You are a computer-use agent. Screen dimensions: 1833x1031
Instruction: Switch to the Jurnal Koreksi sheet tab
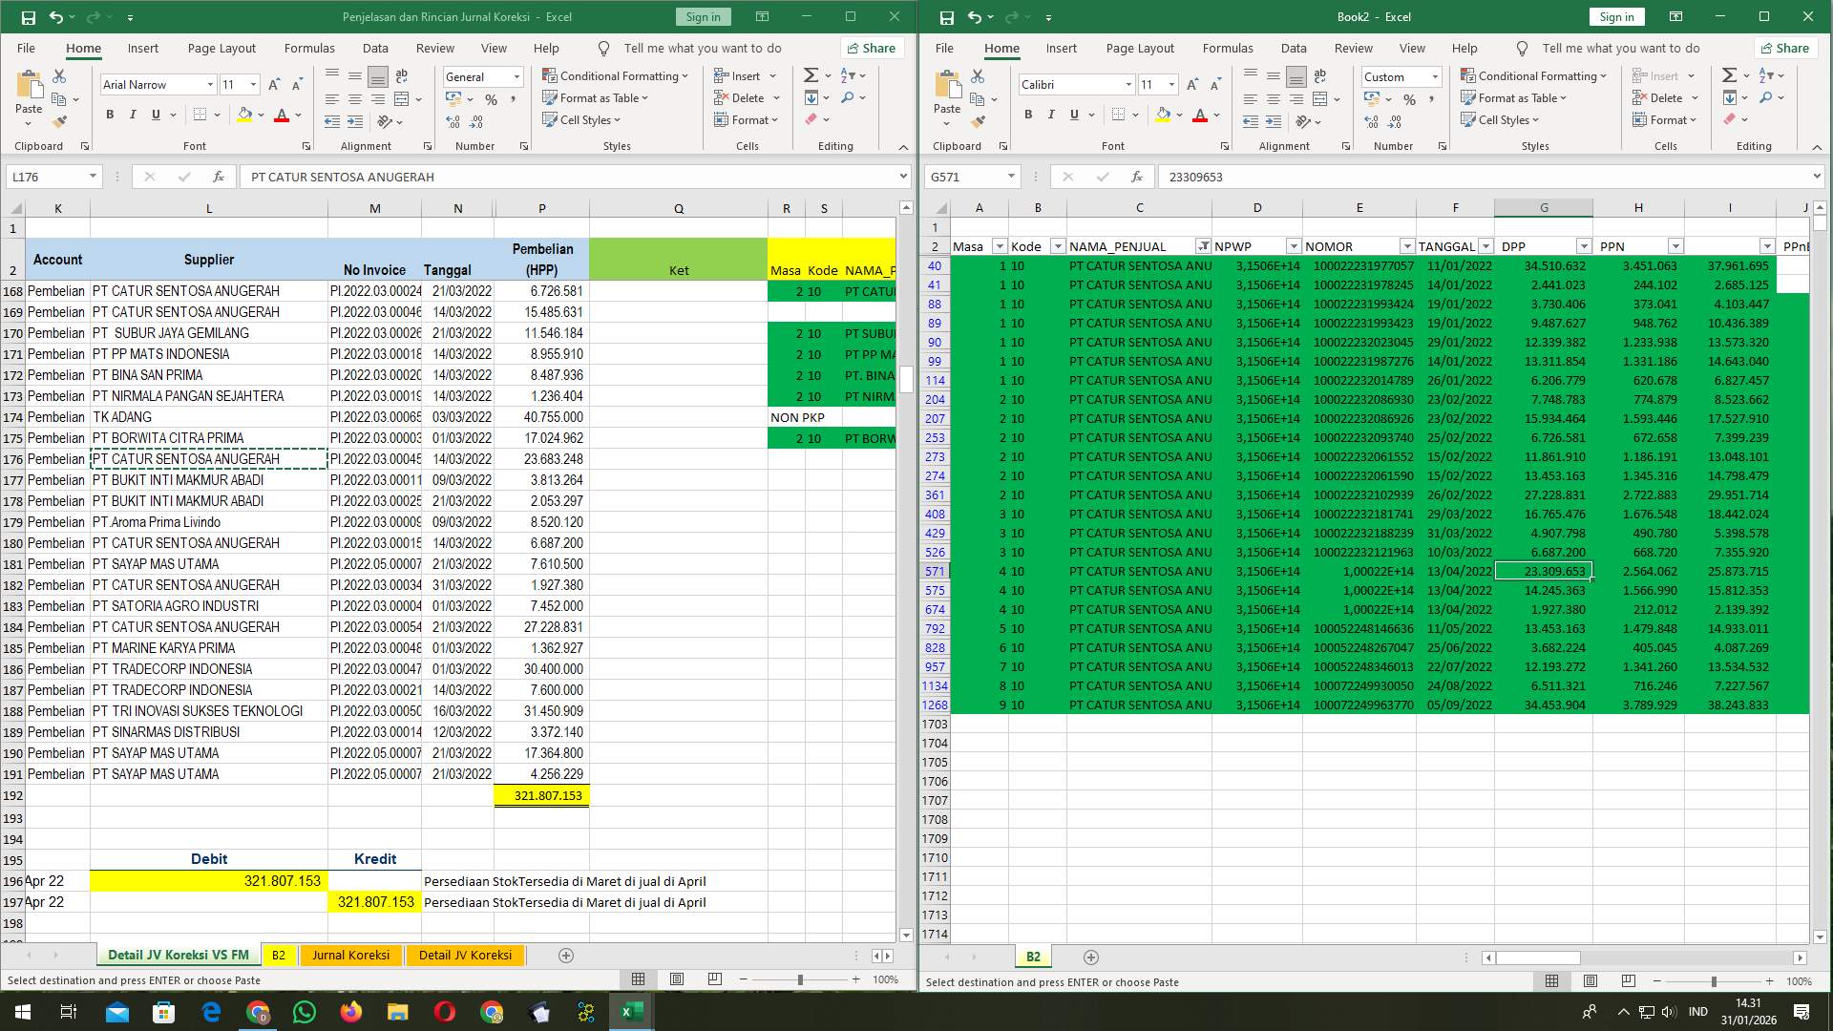point(350,955)
